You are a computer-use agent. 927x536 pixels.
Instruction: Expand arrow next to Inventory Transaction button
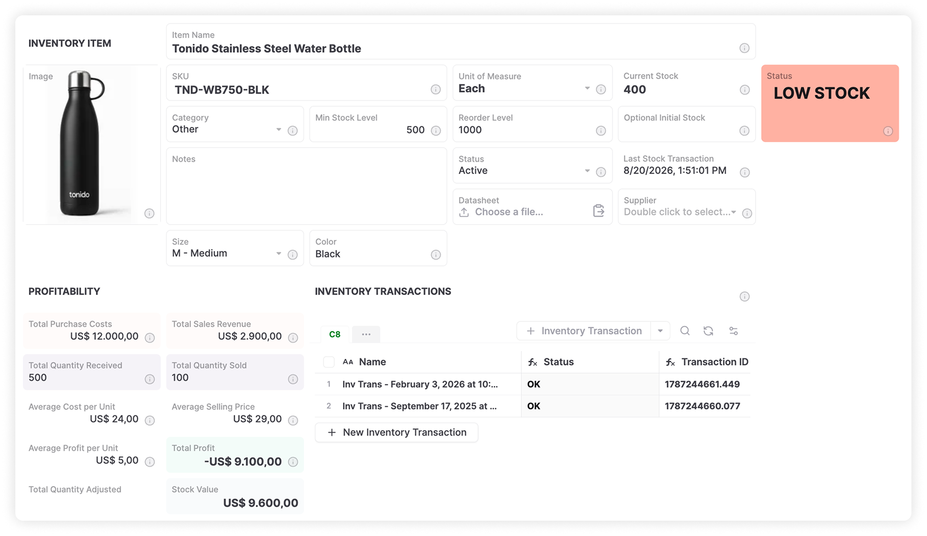pyautogui.click(x=660, y=331)
